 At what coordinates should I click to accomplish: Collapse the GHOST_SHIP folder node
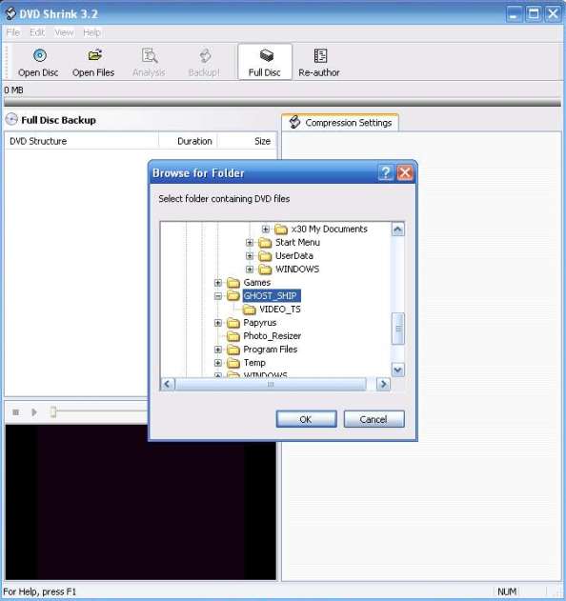tap(218, 296)
